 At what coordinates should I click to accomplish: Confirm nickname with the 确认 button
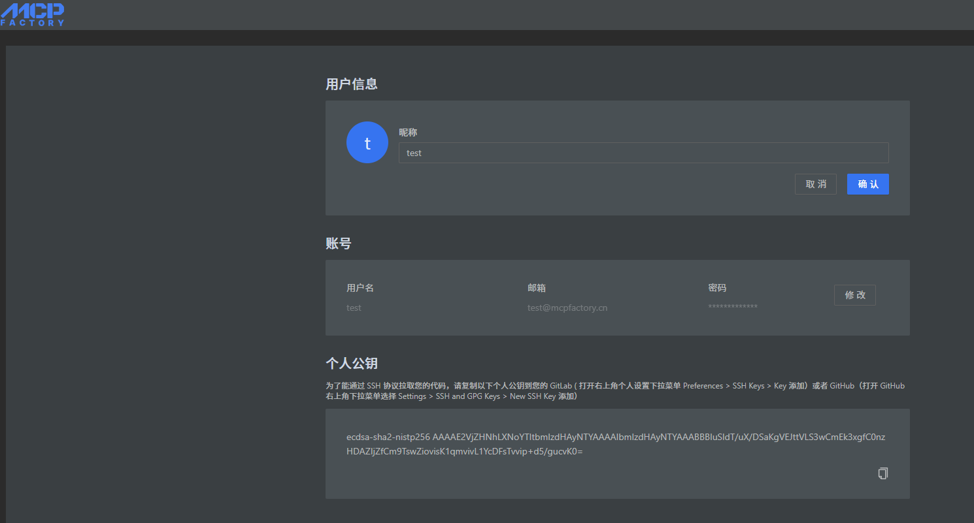867,184
